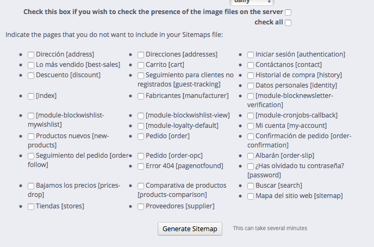This screenshot has height=247, width=374.
Task: Enable image file presence check checkbox
Action: coord(288,13)
